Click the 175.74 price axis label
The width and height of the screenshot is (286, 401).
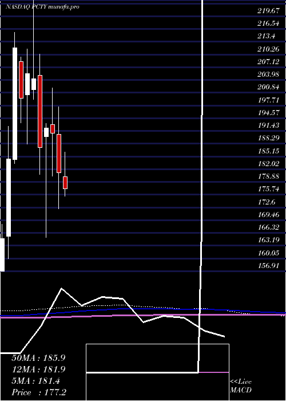pyautogui.click(x=268, y=189)
